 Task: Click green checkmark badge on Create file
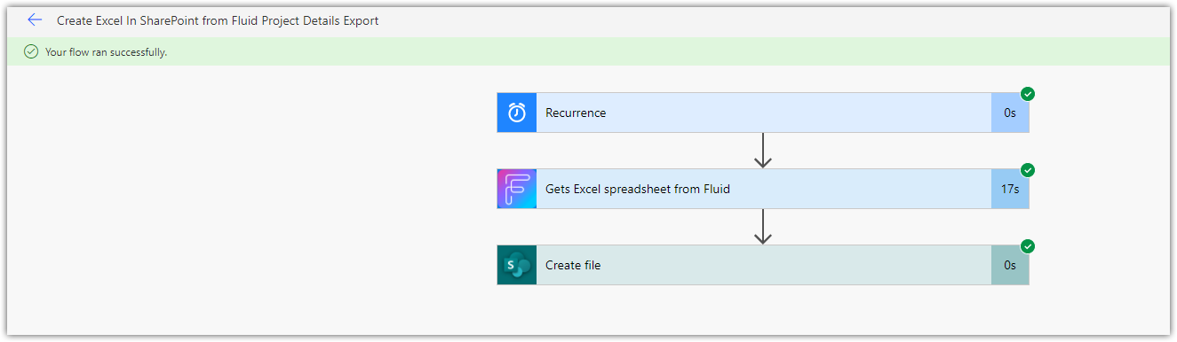(1028, 246)
